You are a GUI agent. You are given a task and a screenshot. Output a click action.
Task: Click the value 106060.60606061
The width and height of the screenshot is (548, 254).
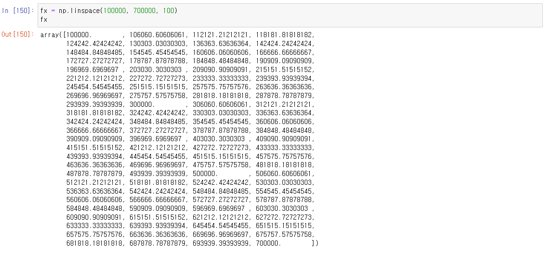click(x=157, y=35)
